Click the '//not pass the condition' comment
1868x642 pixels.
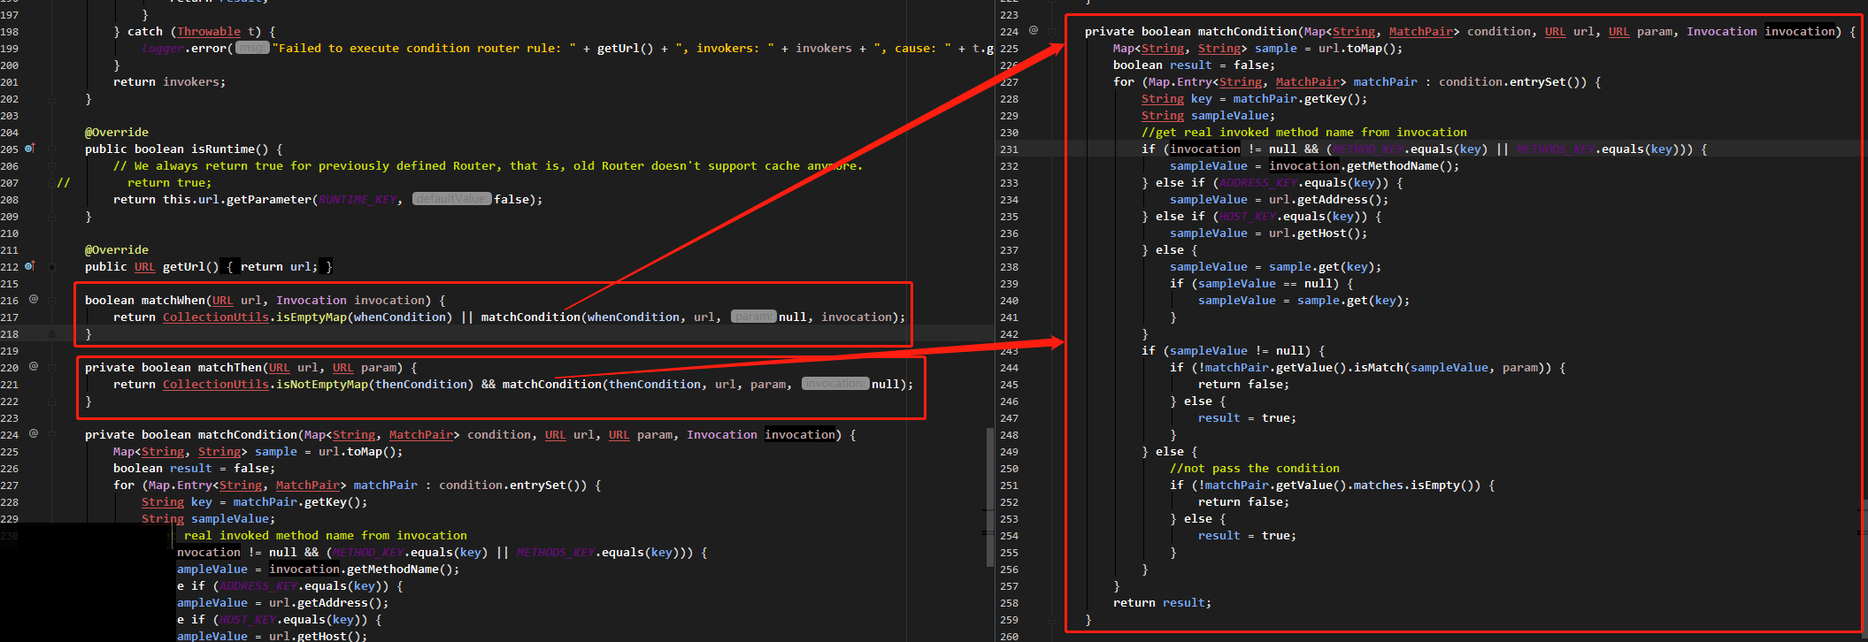pyautogui.click(x=1255, y=468)
